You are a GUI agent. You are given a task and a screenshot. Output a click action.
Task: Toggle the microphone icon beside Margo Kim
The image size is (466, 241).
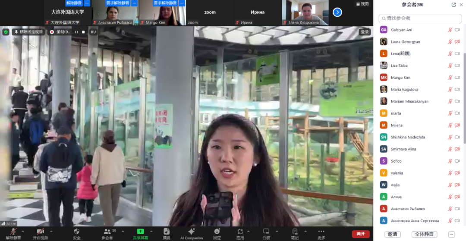[450, 78]
